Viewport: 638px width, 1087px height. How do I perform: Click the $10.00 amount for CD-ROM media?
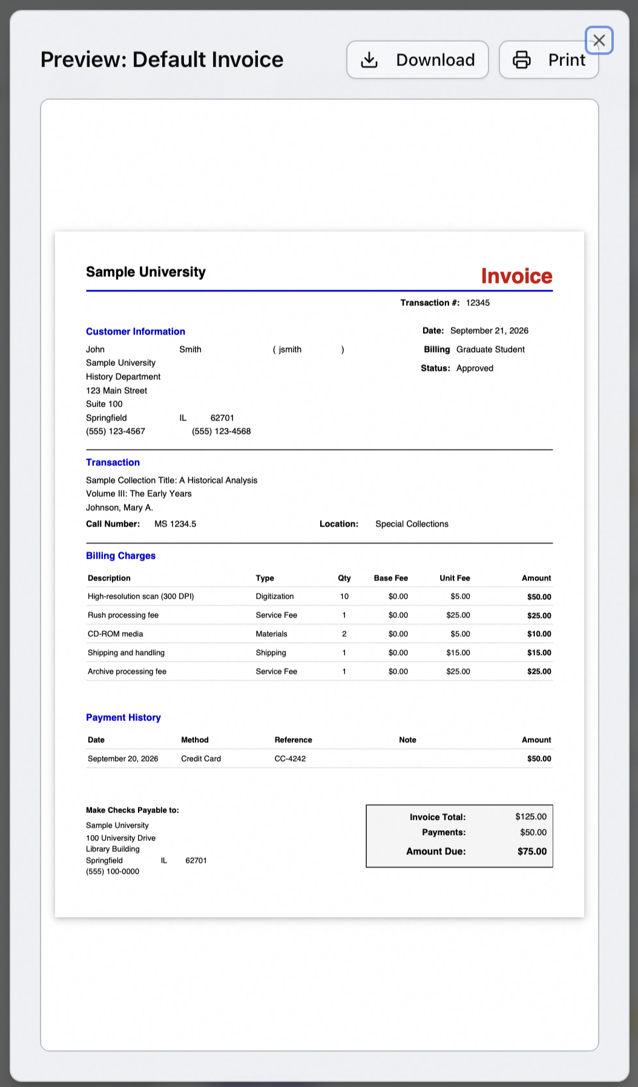pos(539,634)
